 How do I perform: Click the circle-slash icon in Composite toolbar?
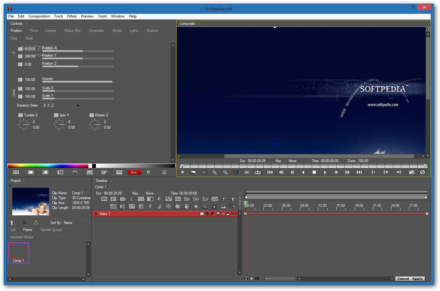[x=423, y=172]
